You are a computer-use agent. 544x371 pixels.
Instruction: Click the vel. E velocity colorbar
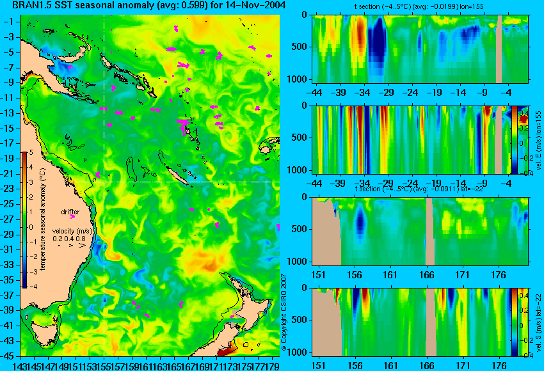coord(514,140)
